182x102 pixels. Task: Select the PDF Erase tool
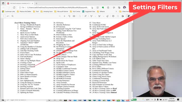click(107, 16)
